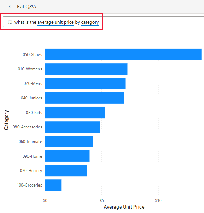Click into the Q&A question input field

click(103, 22)
